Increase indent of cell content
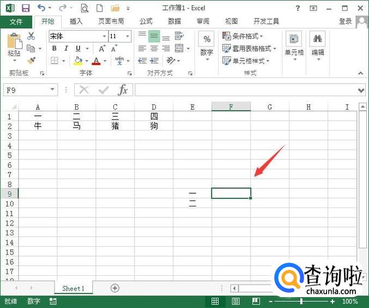The image size is (369, 308). (x=154, y=61)
